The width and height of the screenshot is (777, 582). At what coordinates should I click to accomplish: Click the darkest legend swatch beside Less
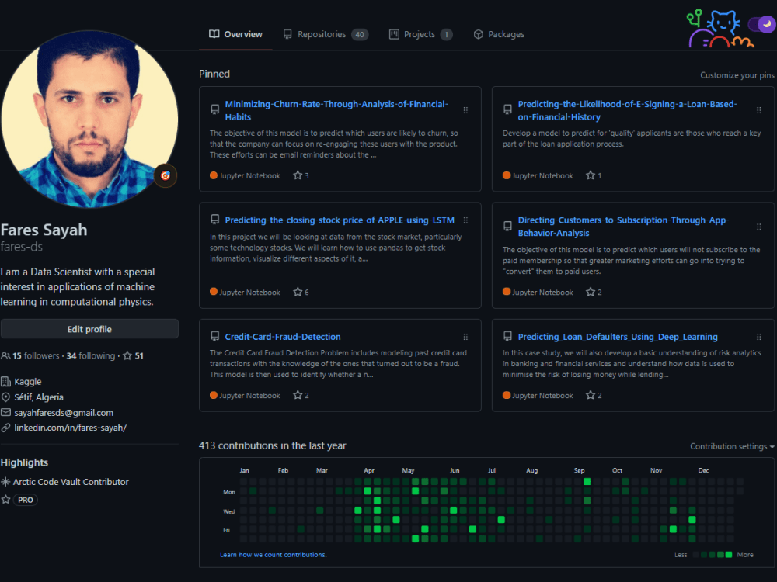695,555
